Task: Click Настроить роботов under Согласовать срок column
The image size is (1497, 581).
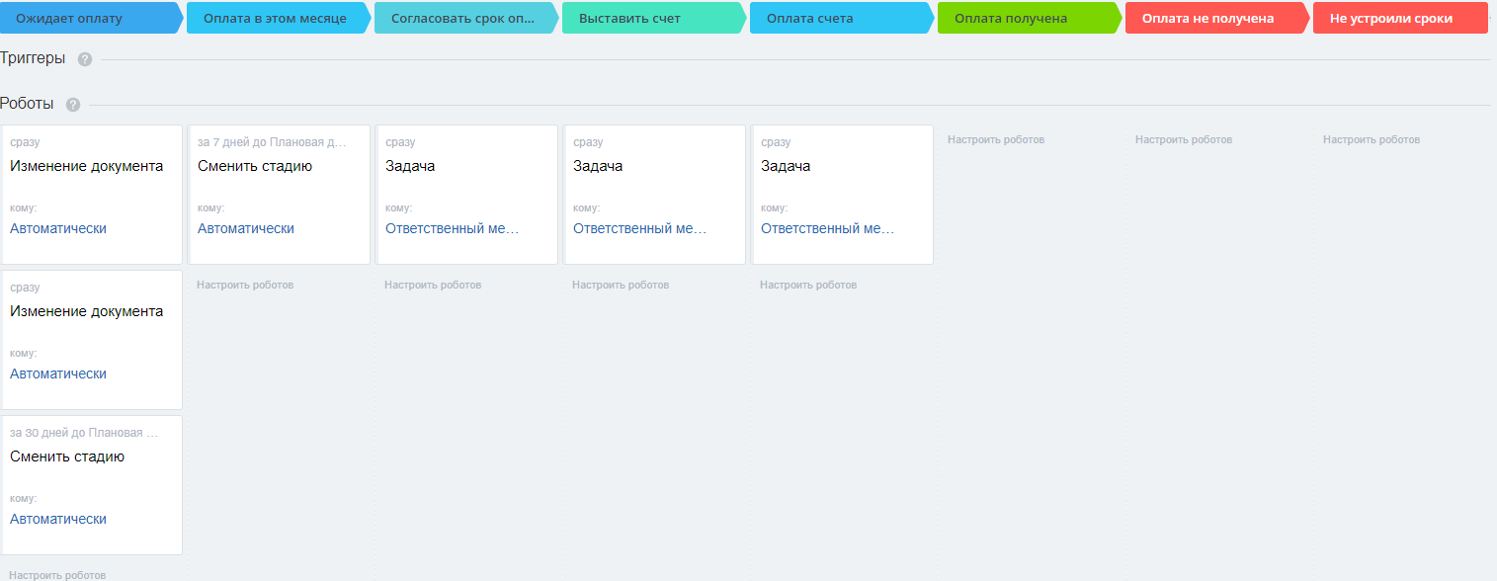Action: click(433, 285)
